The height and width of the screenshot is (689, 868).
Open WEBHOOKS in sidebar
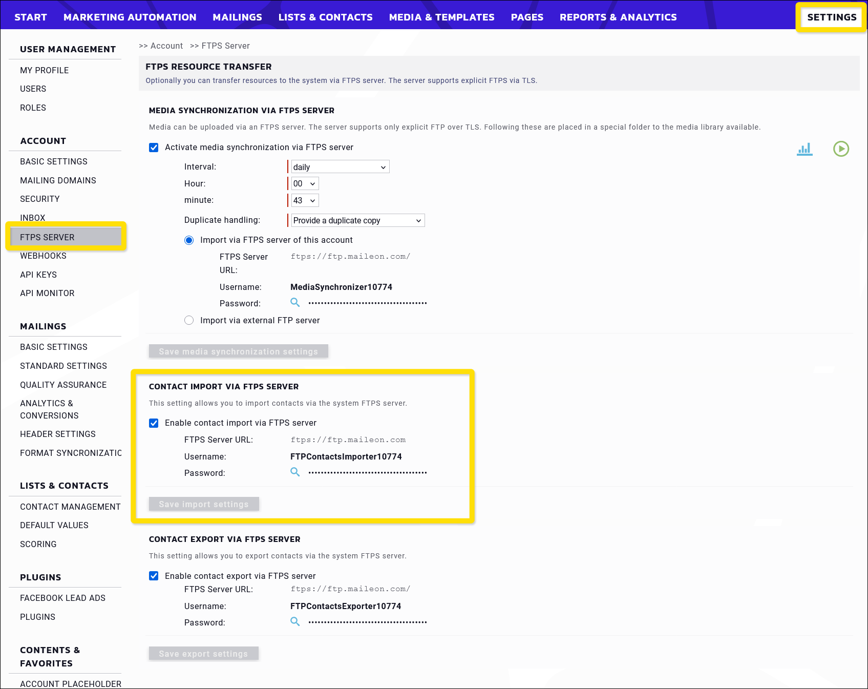click(44, 256)
